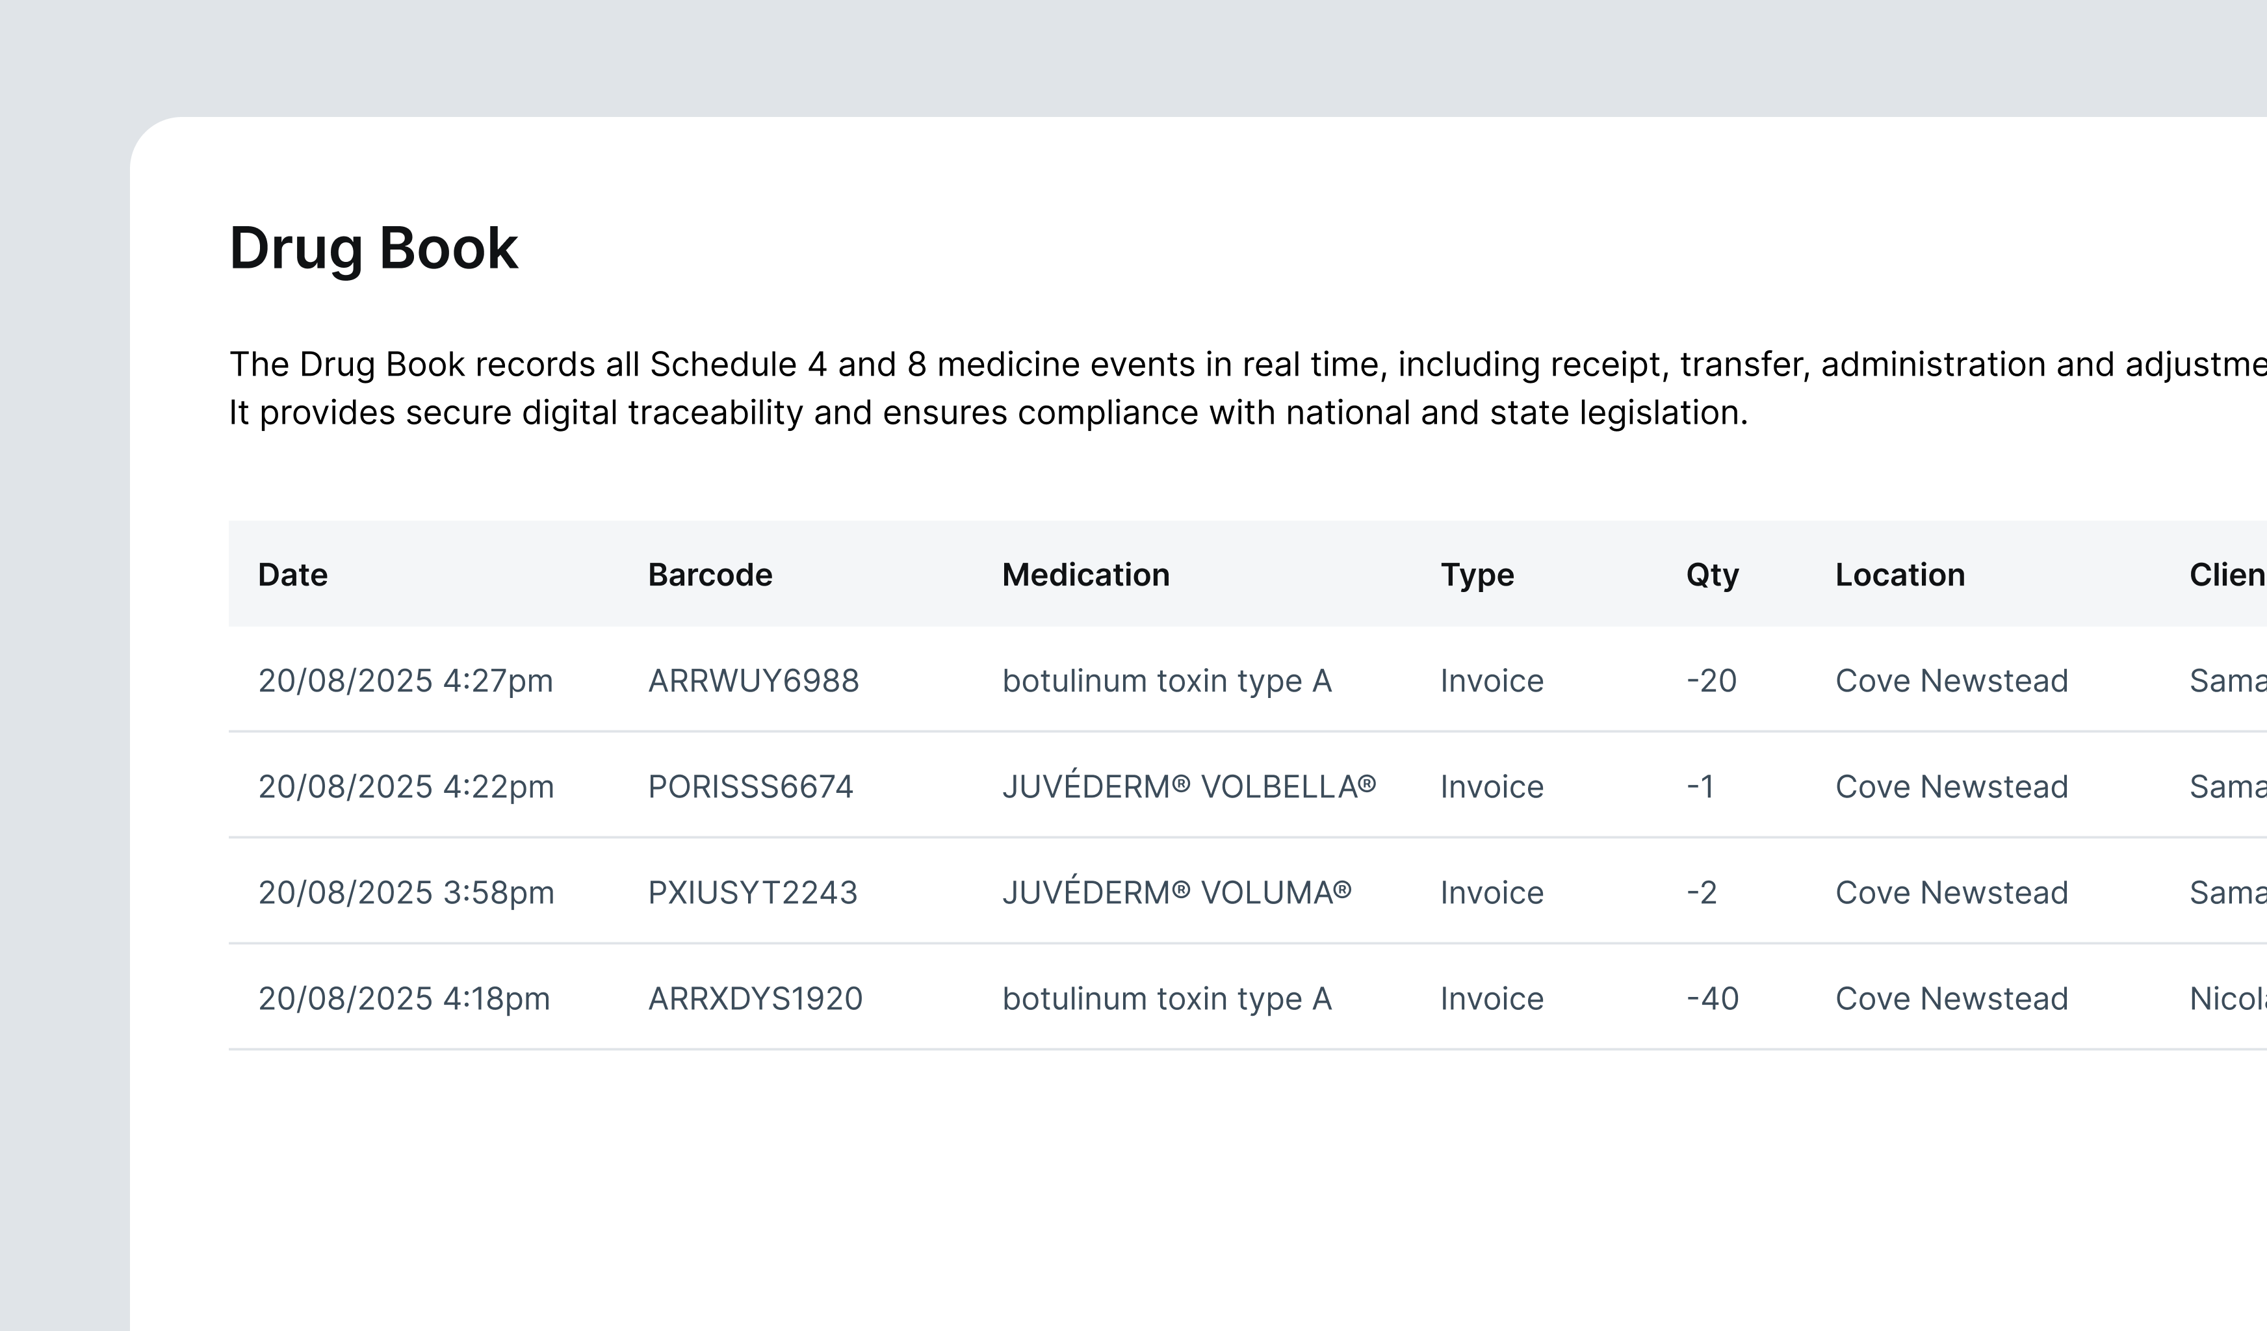
Task: Select barcode ARRWUY6988 cell
Action: (753, 681)
